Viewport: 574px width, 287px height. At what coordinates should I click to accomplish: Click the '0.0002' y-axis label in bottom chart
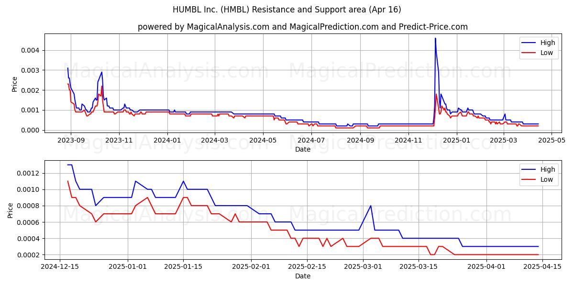pos(28,255)
